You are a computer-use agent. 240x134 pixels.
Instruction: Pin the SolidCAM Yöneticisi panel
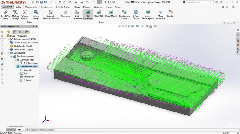point(34,26)
